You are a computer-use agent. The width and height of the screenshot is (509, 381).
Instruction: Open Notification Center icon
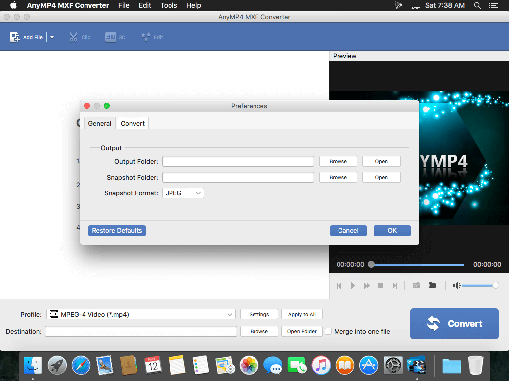(x=493, y=5)
